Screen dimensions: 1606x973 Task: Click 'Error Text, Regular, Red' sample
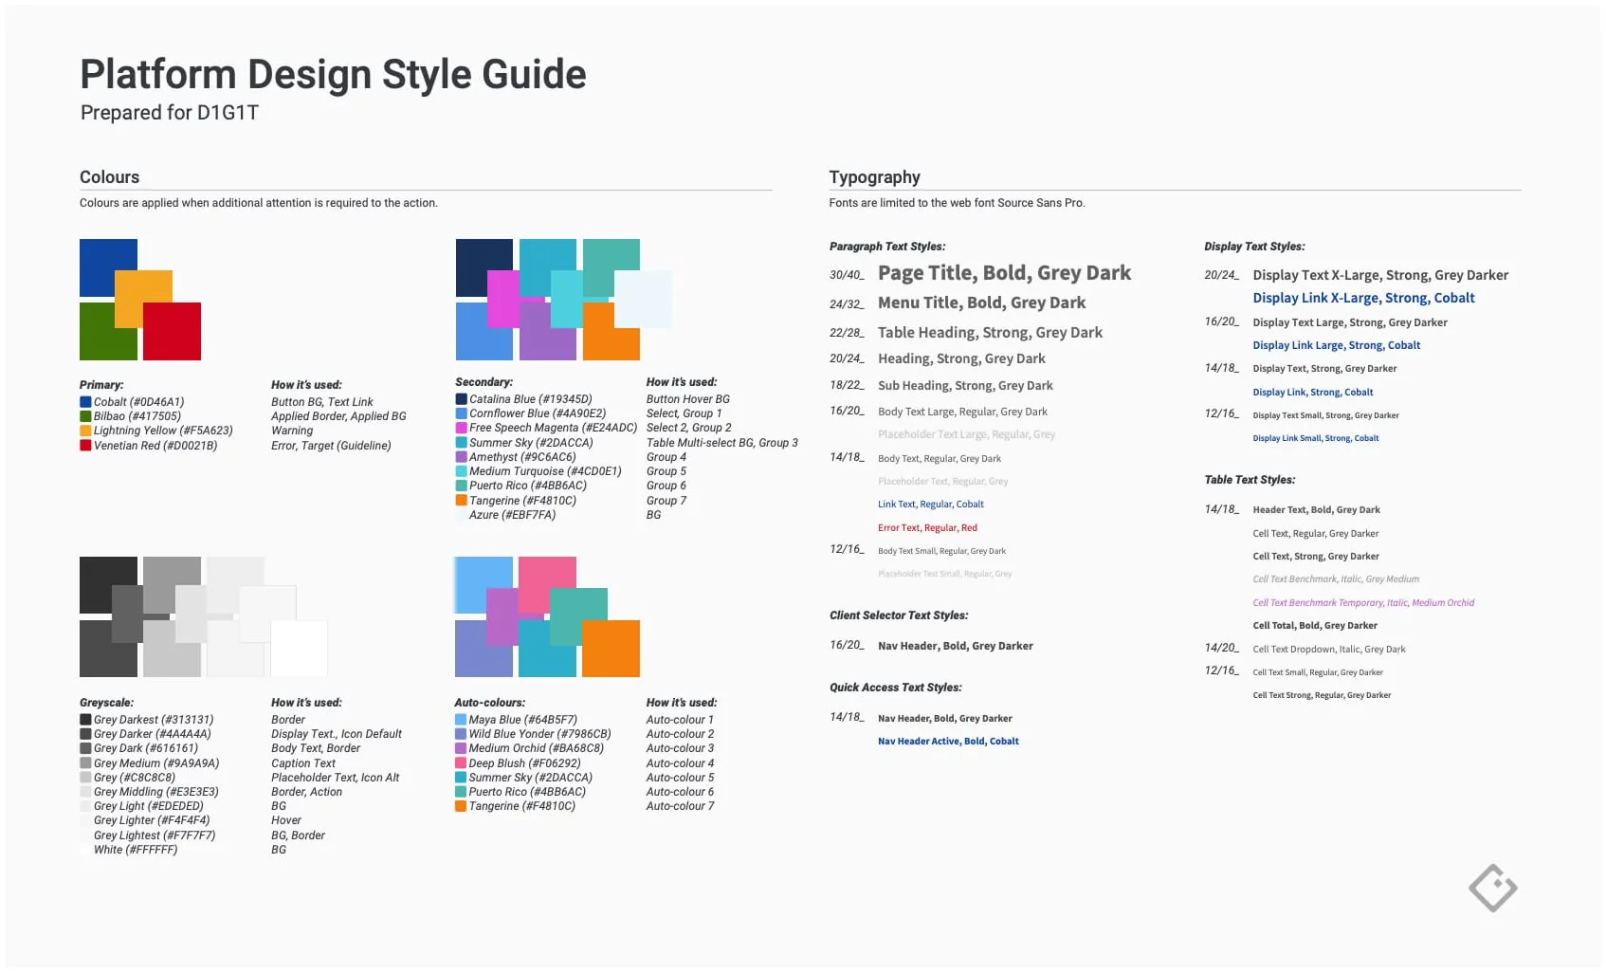(927, 528)
